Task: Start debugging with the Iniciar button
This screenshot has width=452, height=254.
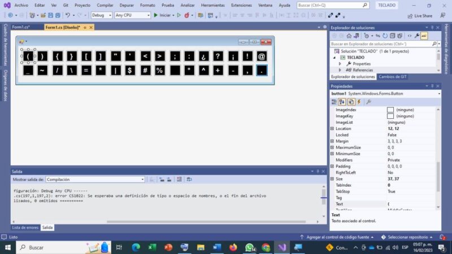Action: point(162,15)
